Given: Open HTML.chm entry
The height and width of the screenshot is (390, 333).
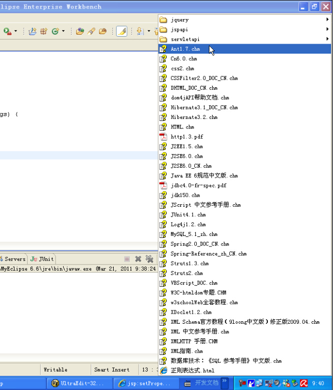Looking at the screenshot, I should point(245,127).
